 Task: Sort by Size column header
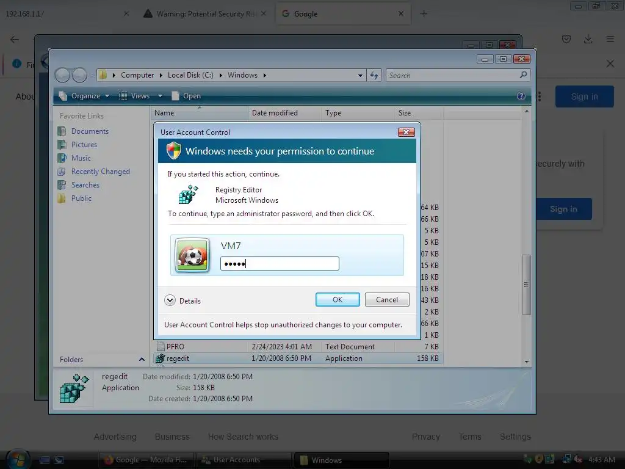419,113
